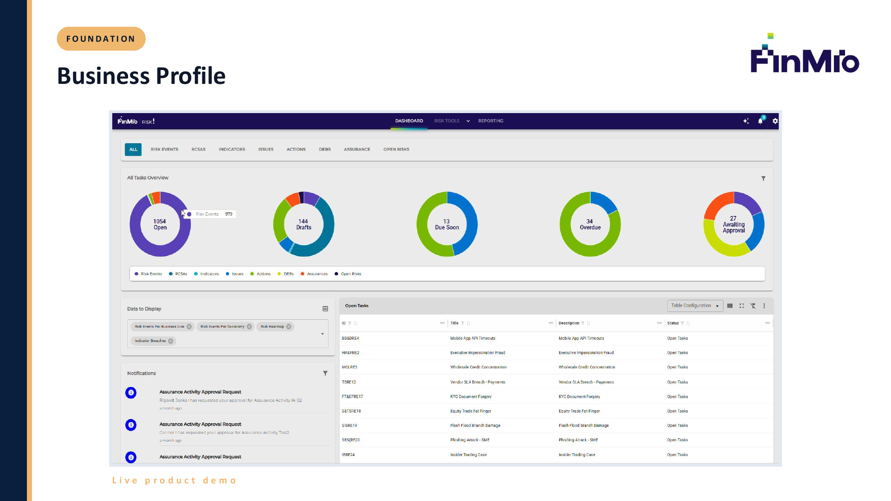891x501 pixels.
Task: Filter the All Tasks Overview panel
Action: [763, 178]
